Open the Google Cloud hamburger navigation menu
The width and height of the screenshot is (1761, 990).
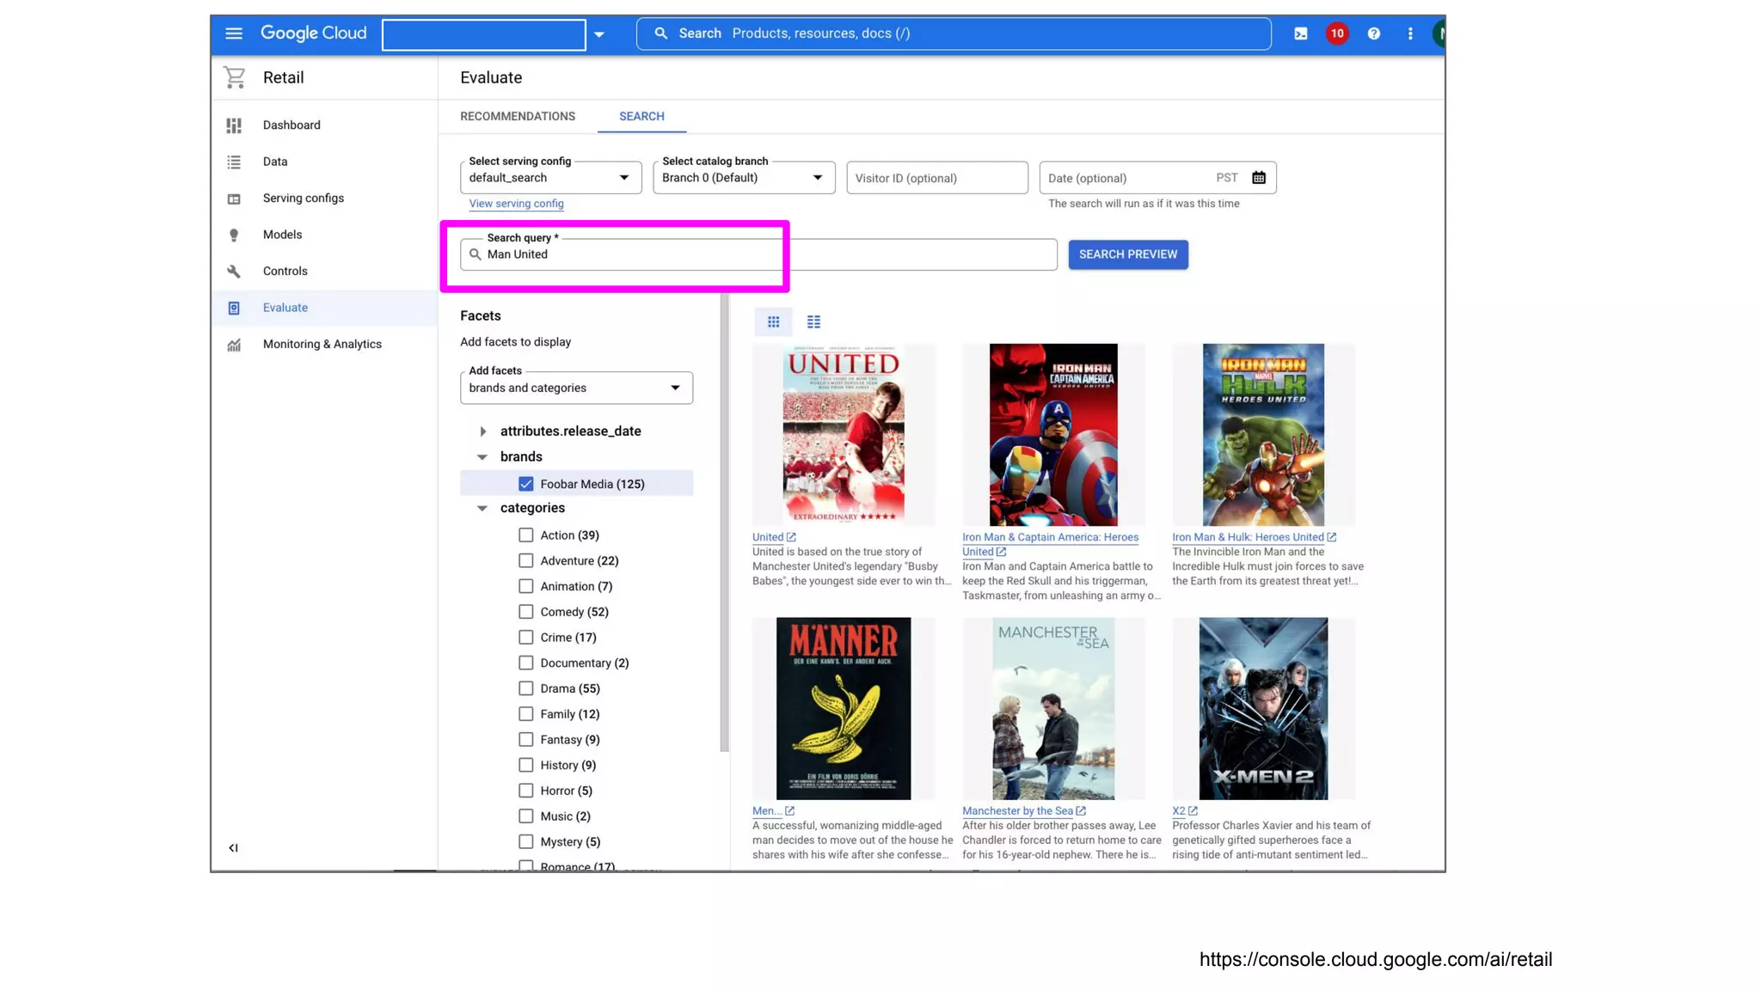point(234,34)
